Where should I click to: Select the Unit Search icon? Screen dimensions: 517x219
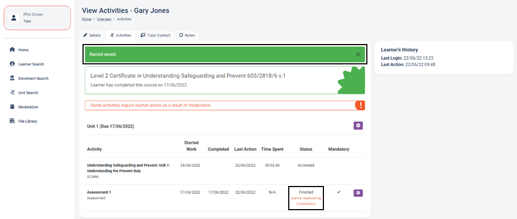click(12, 92)
